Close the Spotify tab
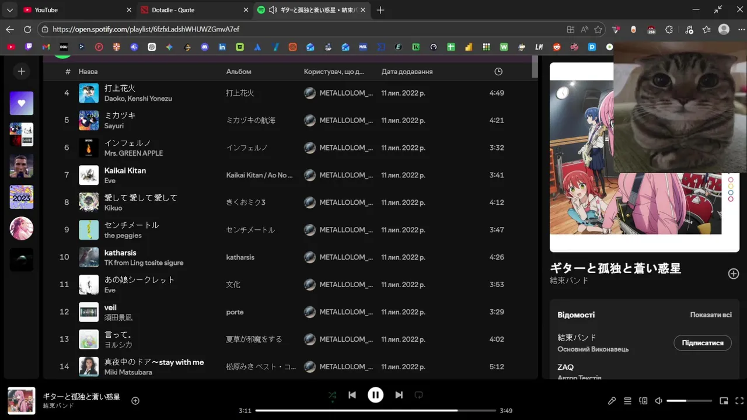Image resolution: width=747 pixels, height=420 pixels. tap(363, 10)
